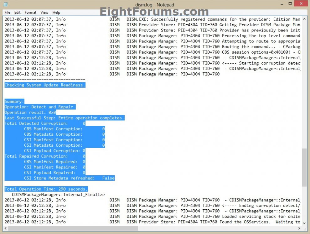
Task: Click 'Succesfully registered commands' log line
Action: point(152,19)
